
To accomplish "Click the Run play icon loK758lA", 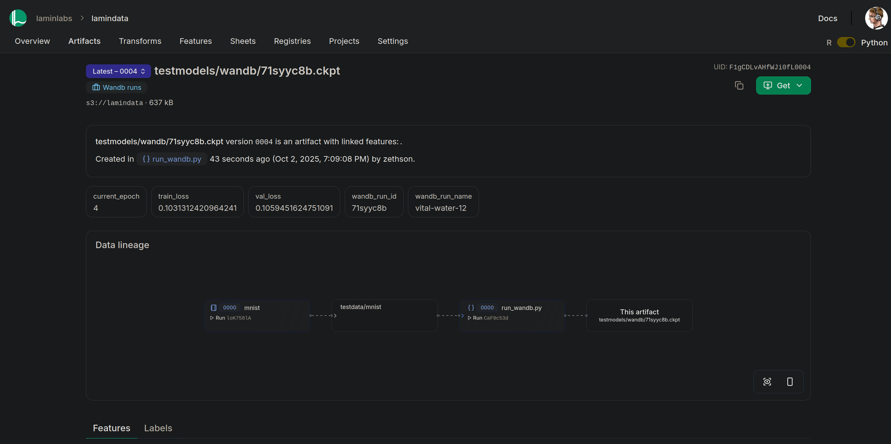I will (x=212, y=318).
